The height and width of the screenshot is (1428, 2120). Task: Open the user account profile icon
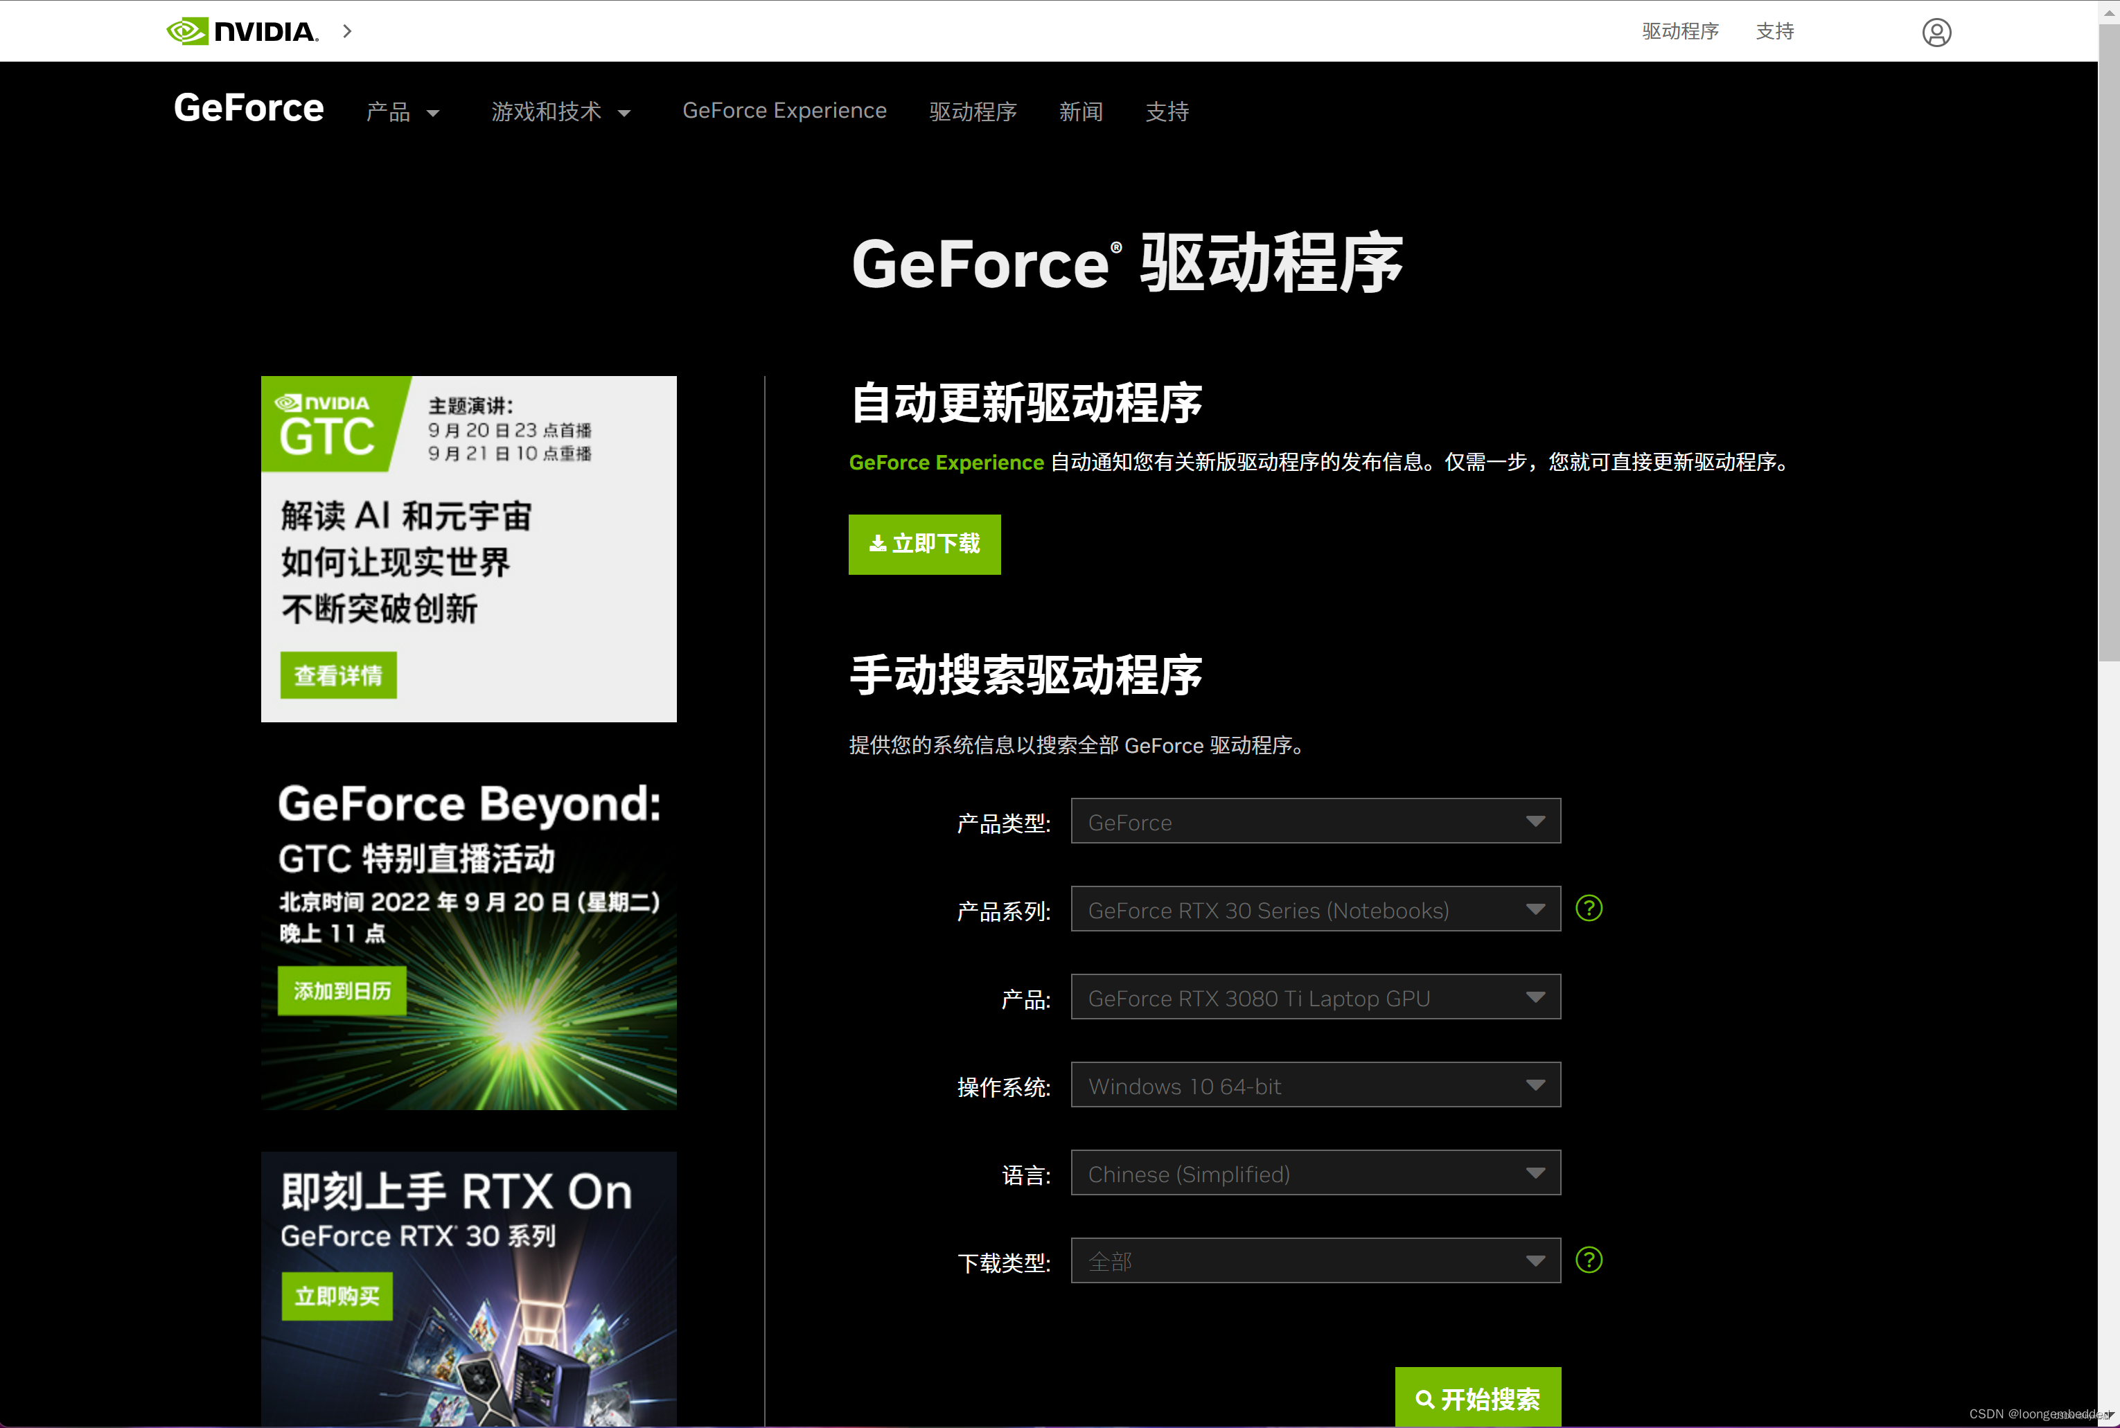[1936, 33]
